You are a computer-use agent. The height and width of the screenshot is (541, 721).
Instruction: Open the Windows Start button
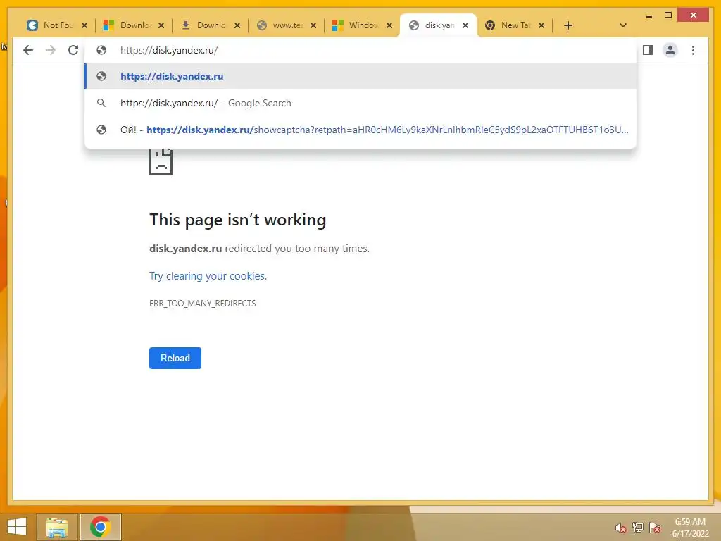point(17,527)
